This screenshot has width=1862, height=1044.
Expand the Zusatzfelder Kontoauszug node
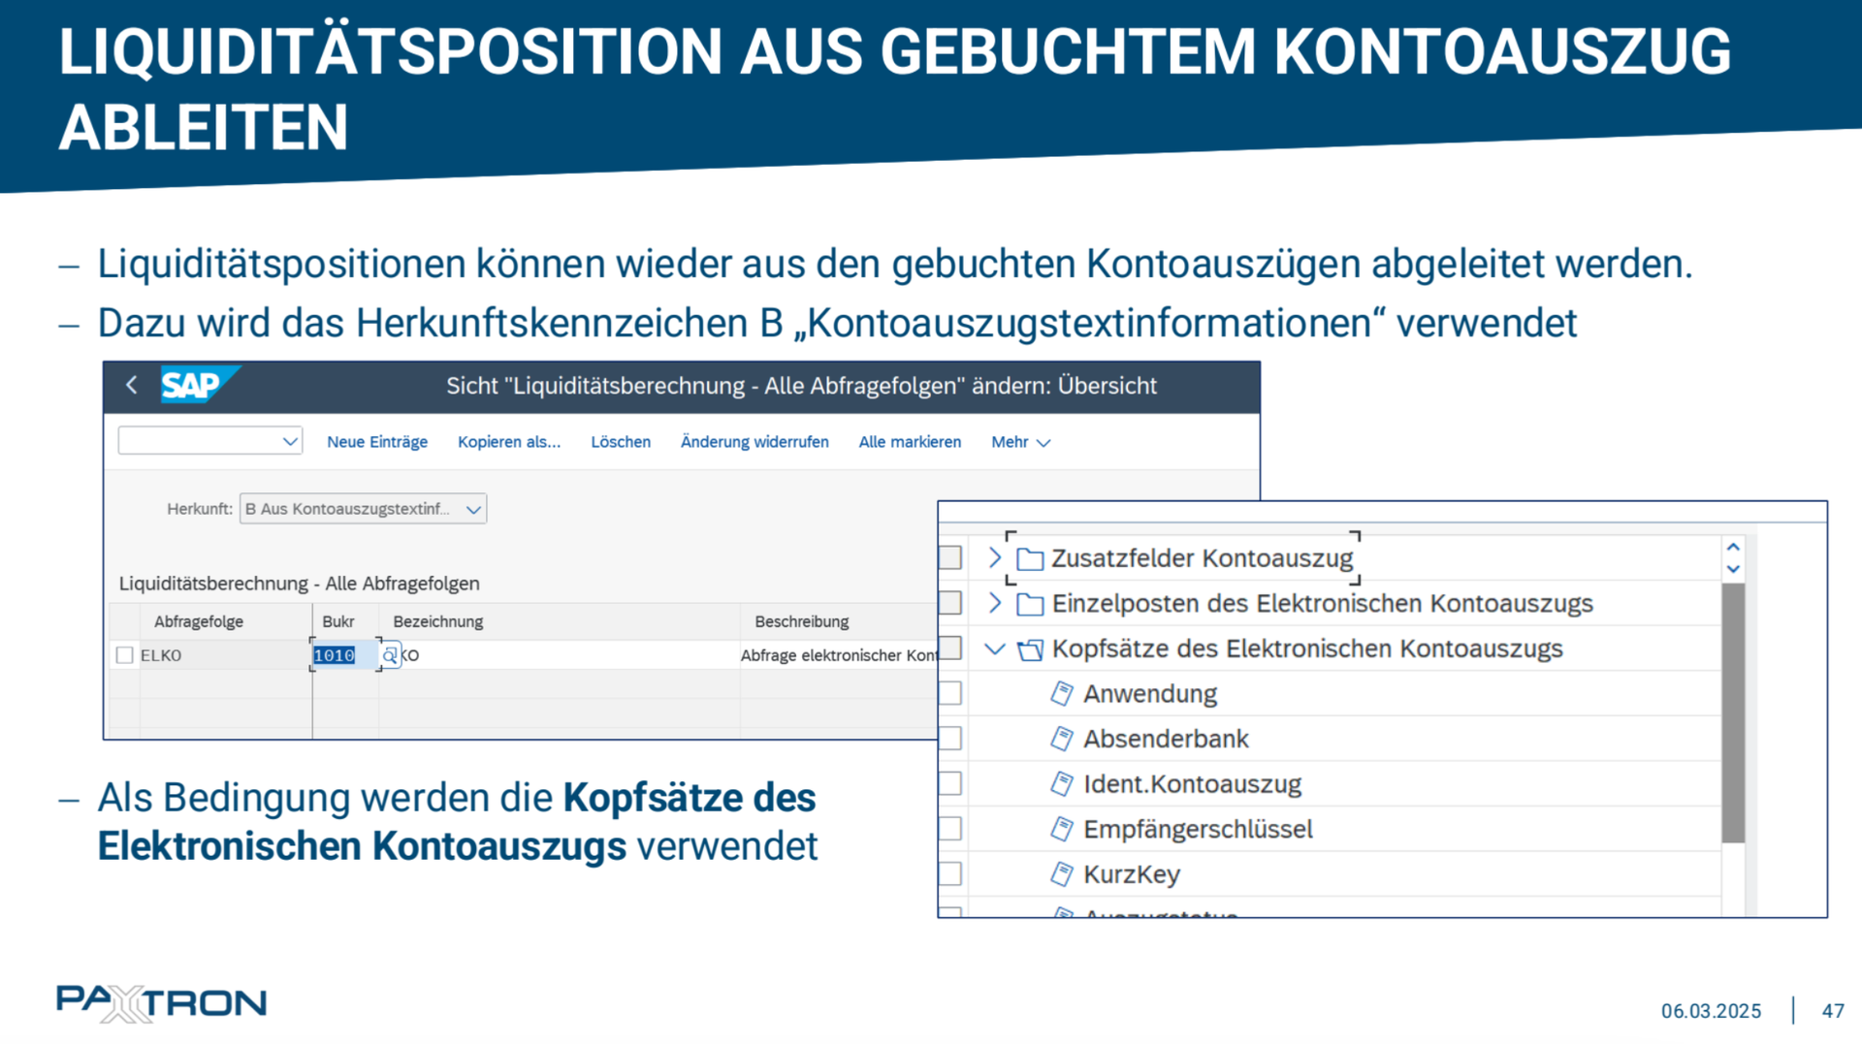994,558
